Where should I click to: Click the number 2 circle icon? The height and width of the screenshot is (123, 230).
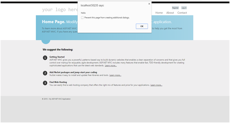(45, 73)
